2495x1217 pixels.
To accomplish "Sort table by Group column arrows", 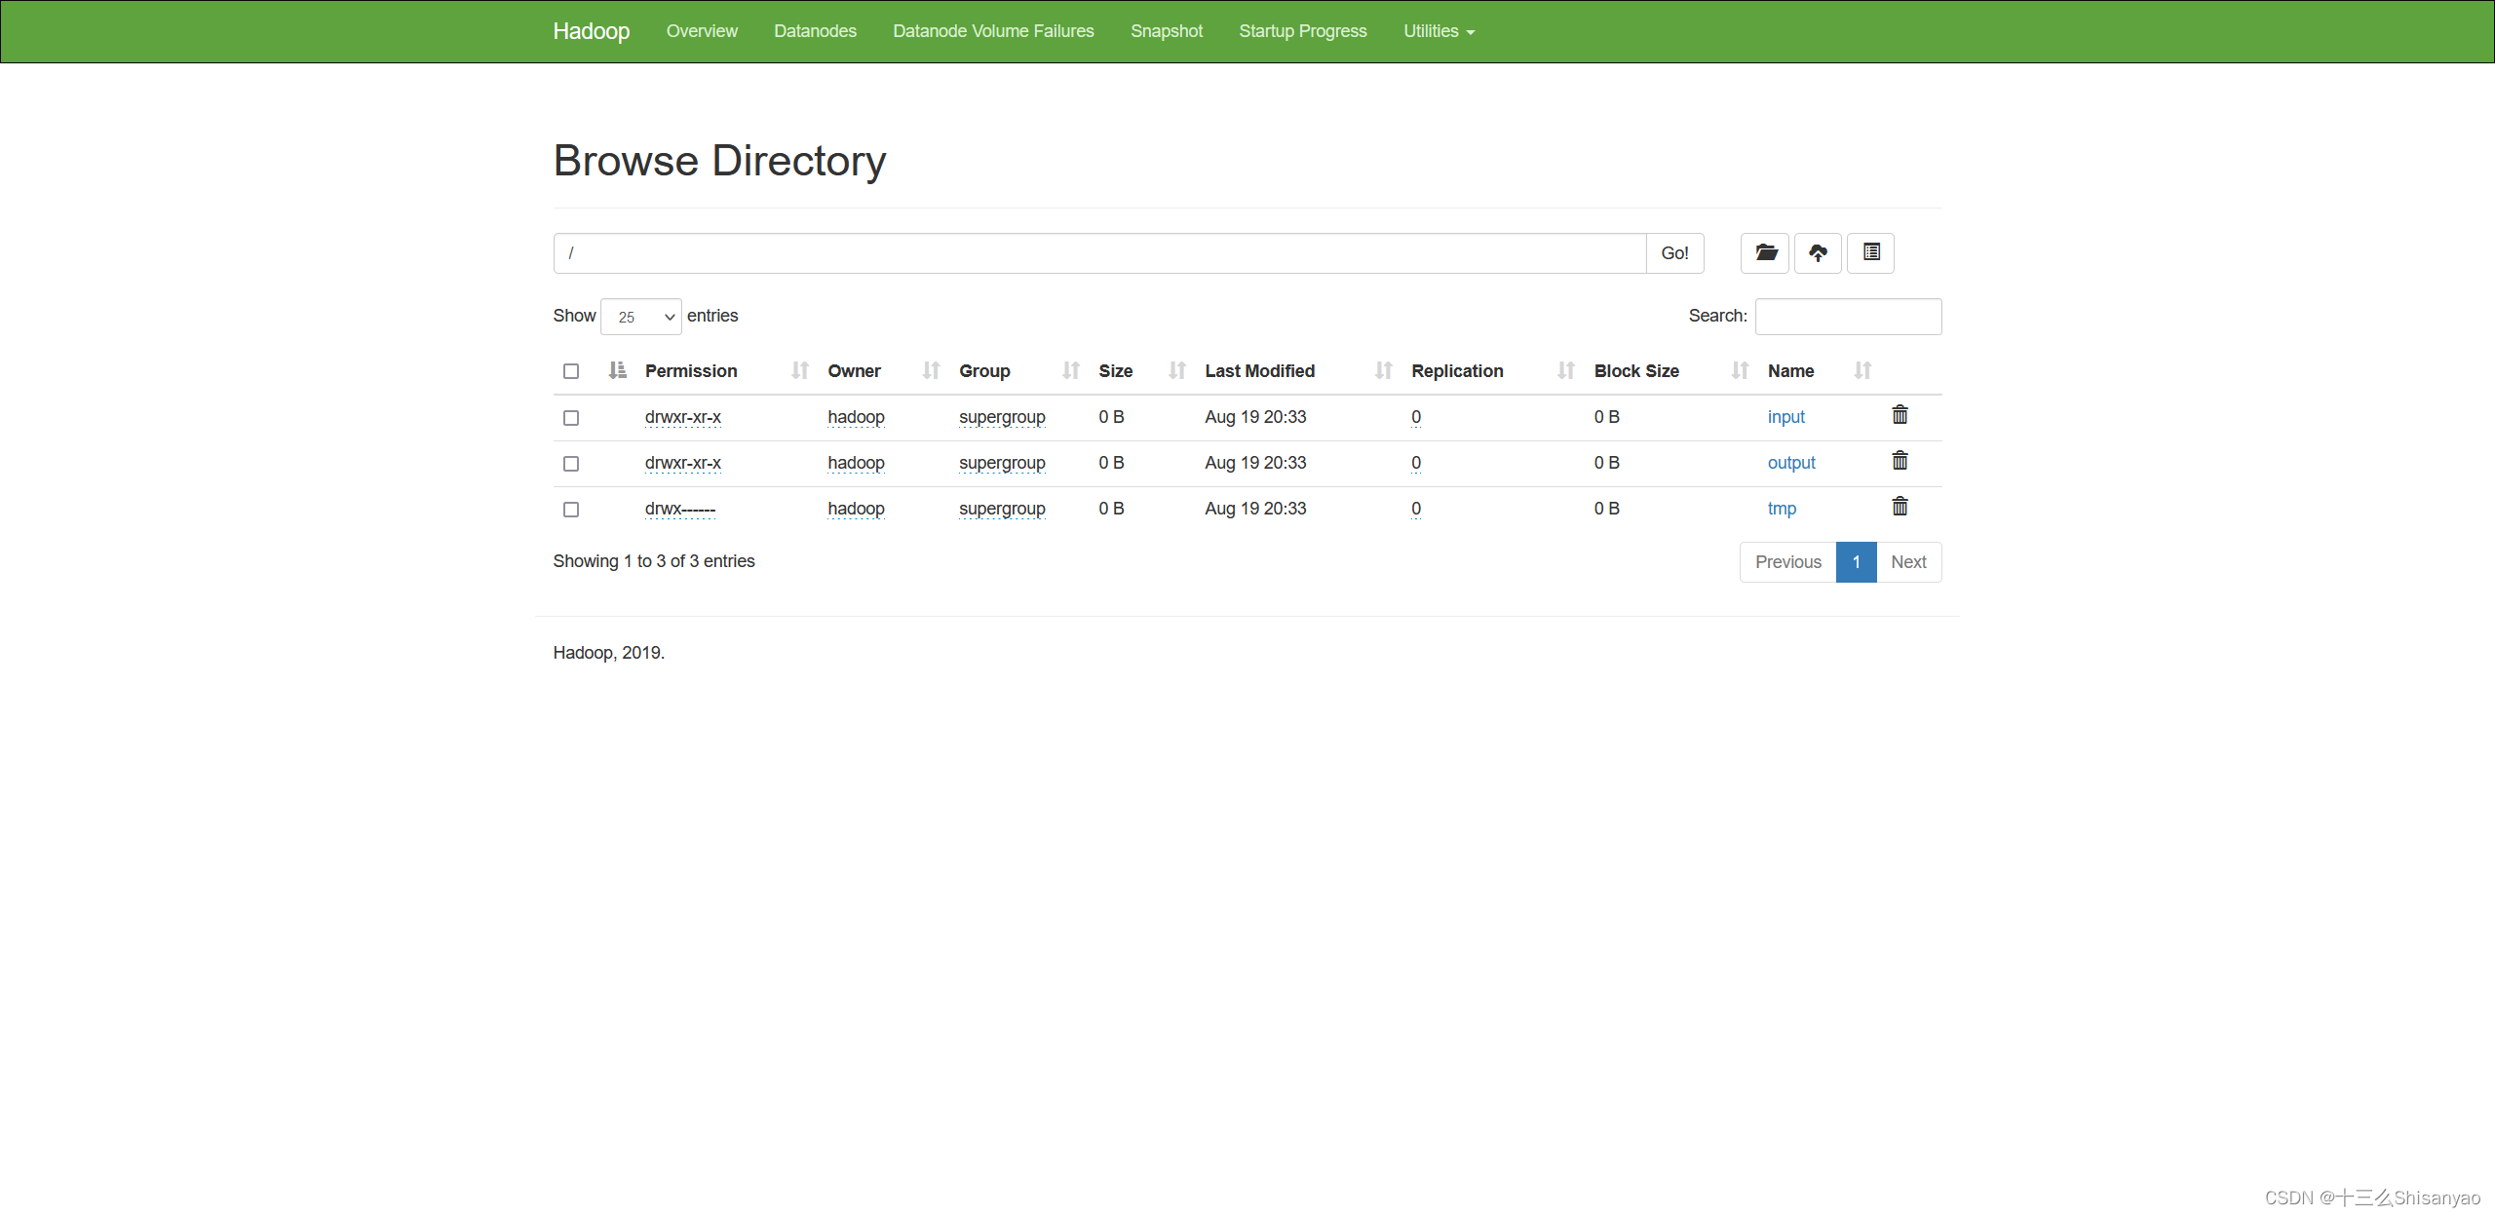I will (1071, 370).
